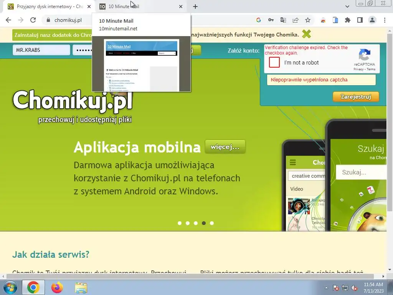
Task: Open the Google search icon in address bar
Action: (x=259, y=20)
